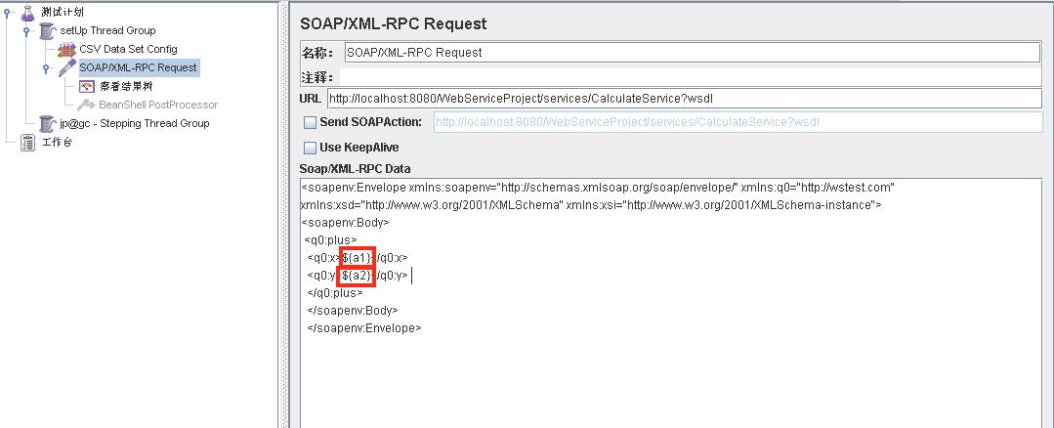Select CSV Data Set Config node
1054x428 pixels.
pos(128,49)
